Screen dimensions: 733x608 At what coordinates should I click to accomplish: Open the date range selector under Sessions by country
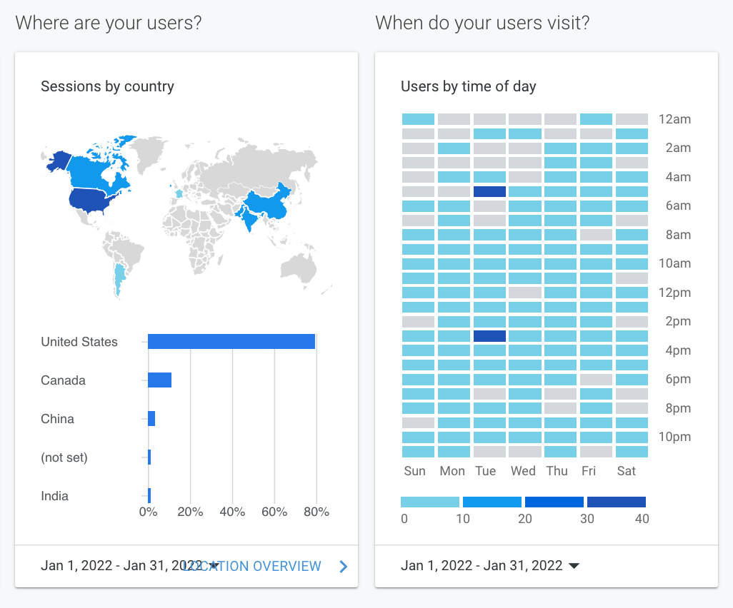[129, 566]
